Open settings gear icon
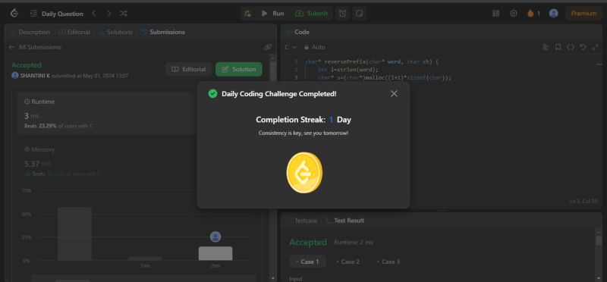Viewport: 607px width, 282px height. 514,14
